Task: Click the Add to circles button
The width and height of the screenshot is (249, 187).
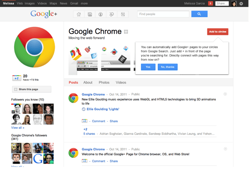Action: pos(218,32)
